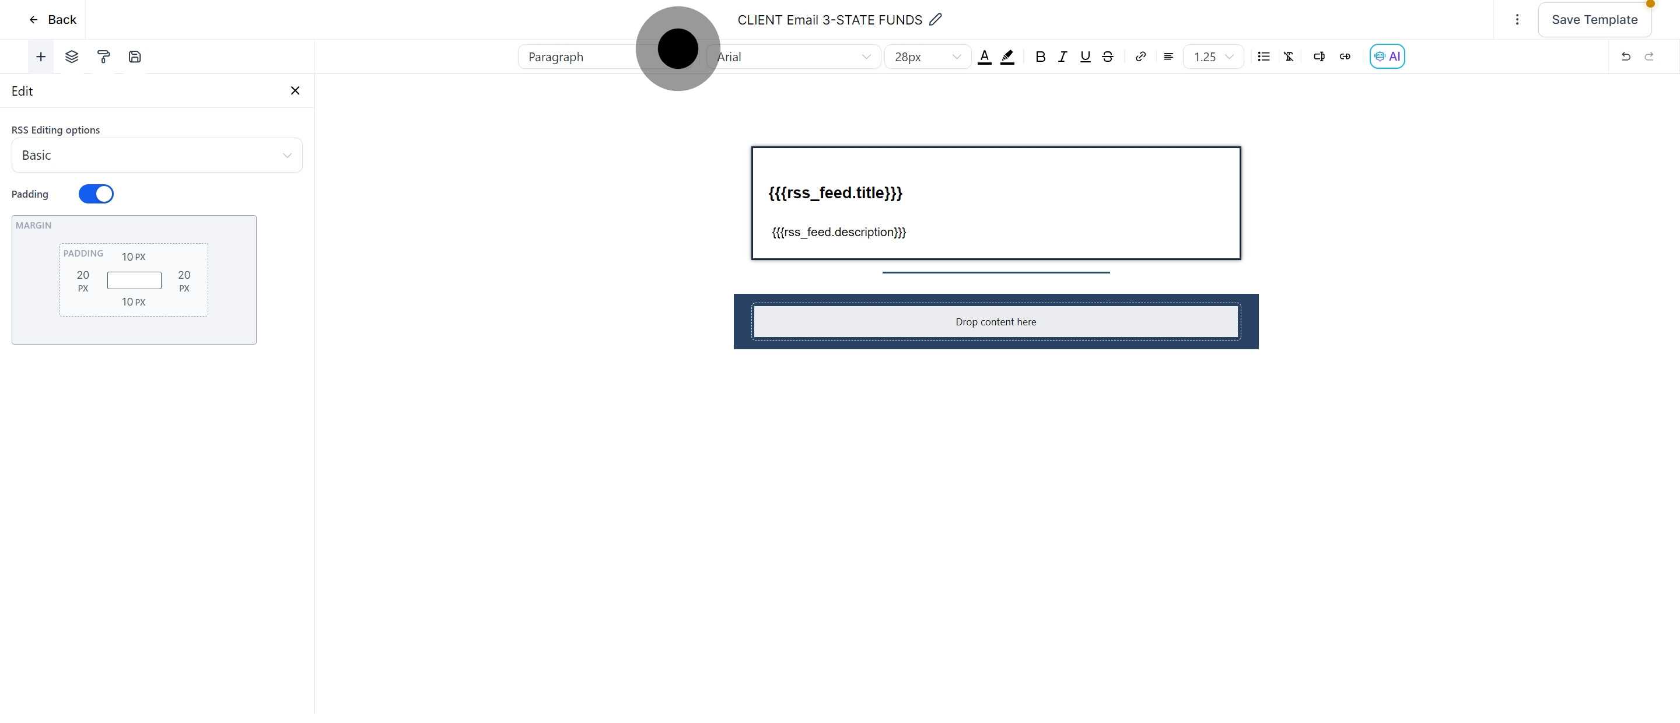The image size is (1680, 723).
Task: Click the add elements plus icon
Action: point(40,57)
